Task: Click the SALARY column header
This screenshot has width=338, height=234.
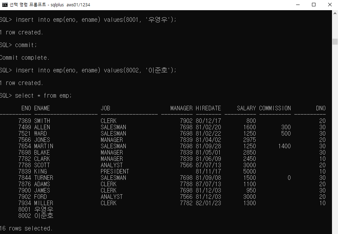Action: 246,108
